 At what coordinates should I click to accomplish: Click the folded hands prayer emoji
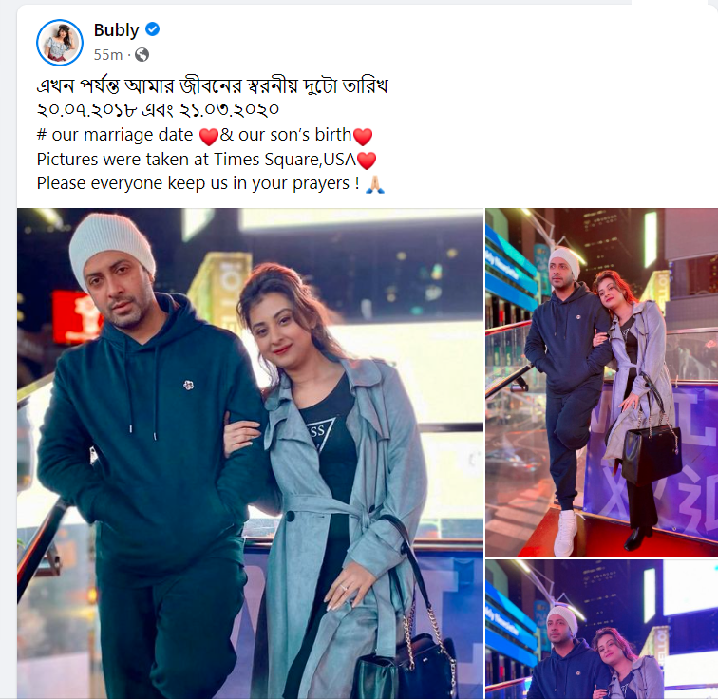375,184
